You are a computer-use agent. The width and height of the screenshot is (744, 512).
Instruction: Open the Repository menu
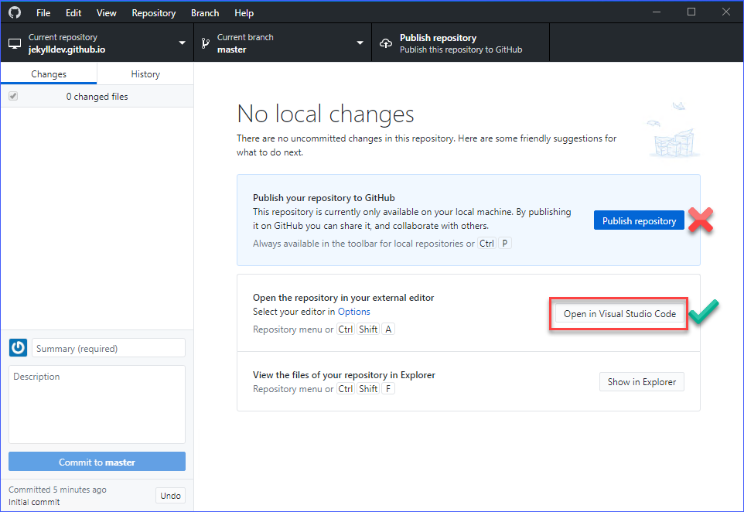(x=154, y=13)
